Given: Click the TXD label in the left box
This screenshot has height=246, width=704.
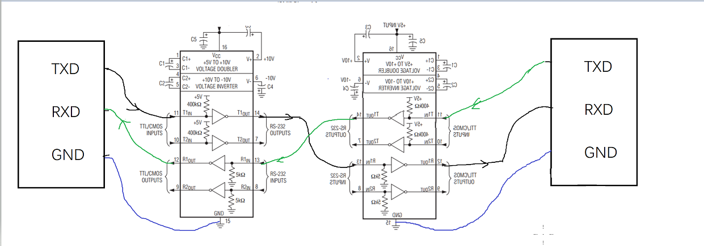Looking at the screenshot, I should [x=65, y=70].
